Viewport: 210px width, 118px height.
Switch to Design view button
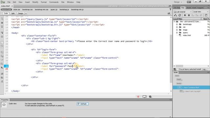[20, 13]
